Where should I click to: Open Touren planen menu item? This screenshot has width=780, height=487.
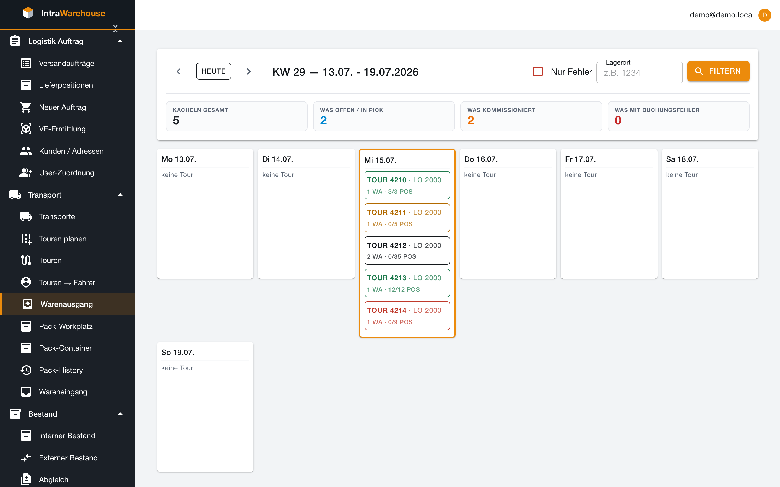(68, 239)
